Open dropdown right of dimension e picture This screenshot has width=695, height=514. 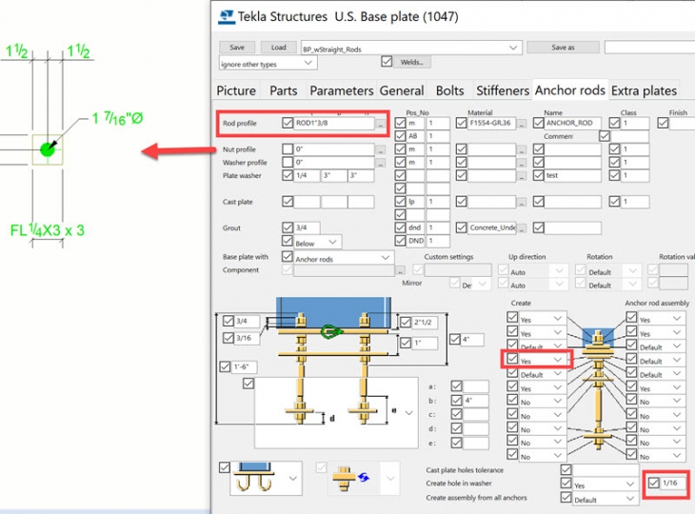408,412
